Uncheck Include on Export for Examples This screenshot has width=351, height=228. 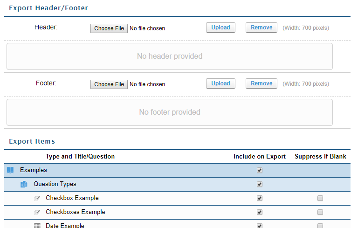pos(260,170)
